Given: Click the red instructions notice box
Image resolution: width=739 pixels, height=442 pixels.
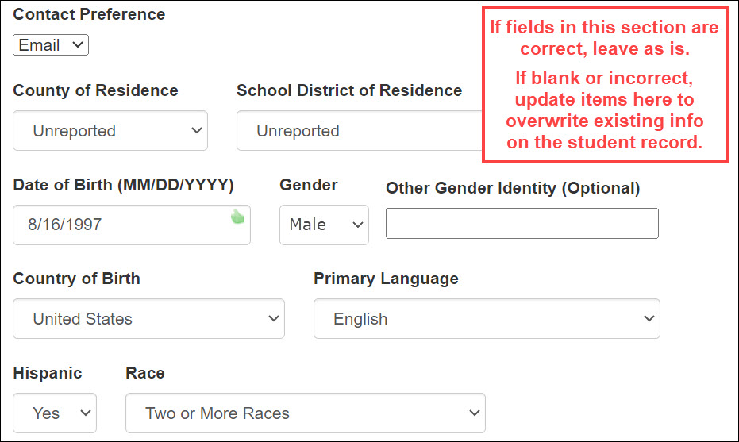Looking at the screenshot, I should 605,85.
